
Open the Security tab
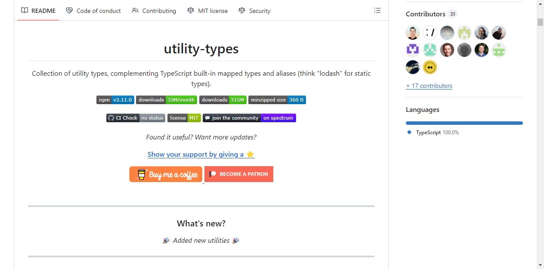click(x=254, y=11)
